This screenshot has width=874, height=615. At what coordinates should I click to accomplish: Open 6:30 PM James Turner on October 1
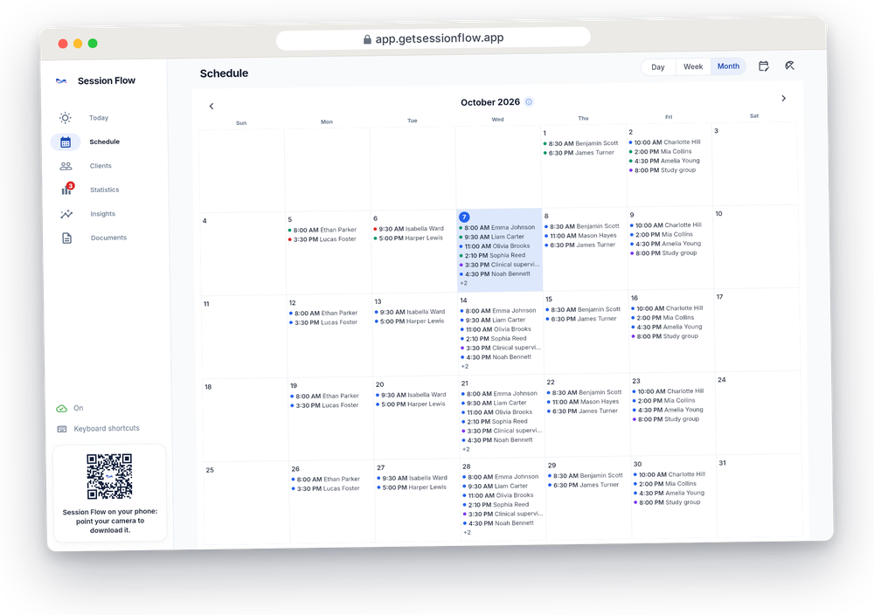coord(579,153)
